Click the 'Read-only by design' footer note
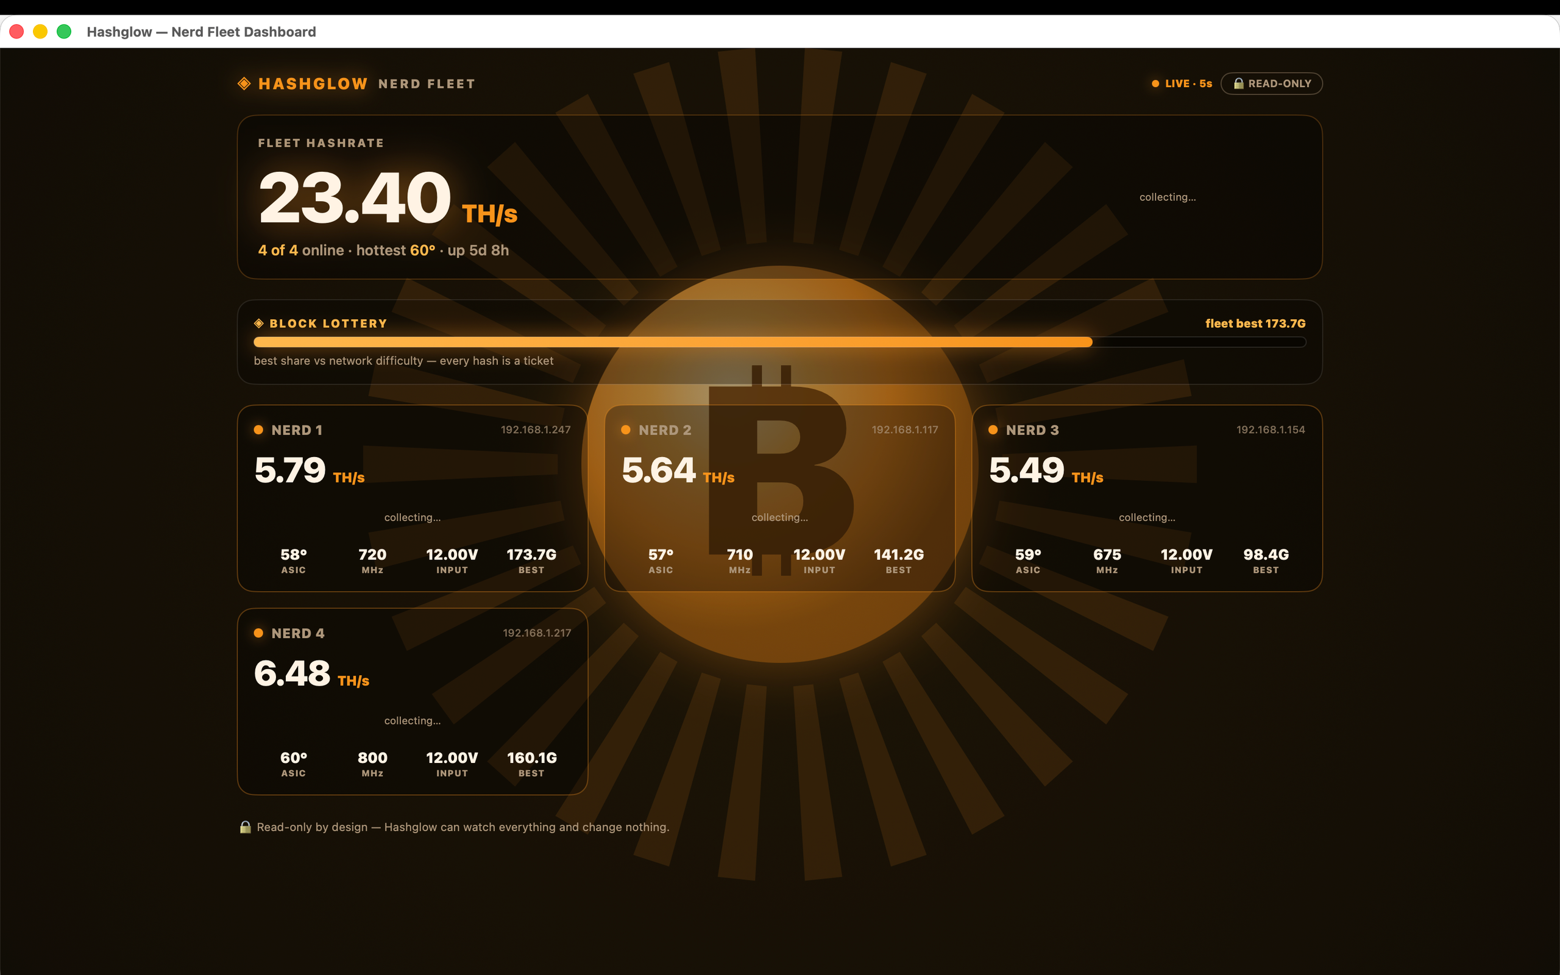Screen dimensions: 1560x975 point(463,827)
